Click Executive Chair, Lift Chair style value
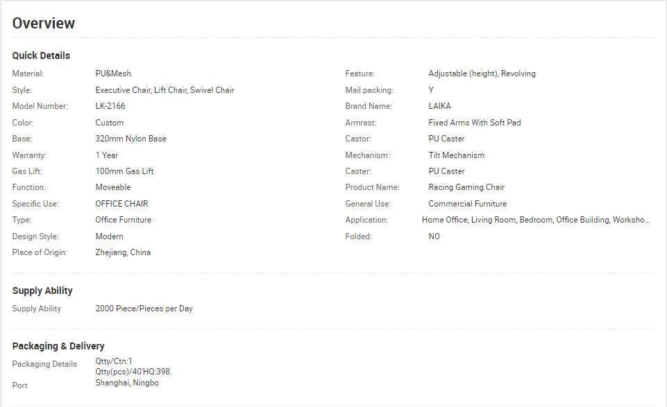 tap(164, 90)
